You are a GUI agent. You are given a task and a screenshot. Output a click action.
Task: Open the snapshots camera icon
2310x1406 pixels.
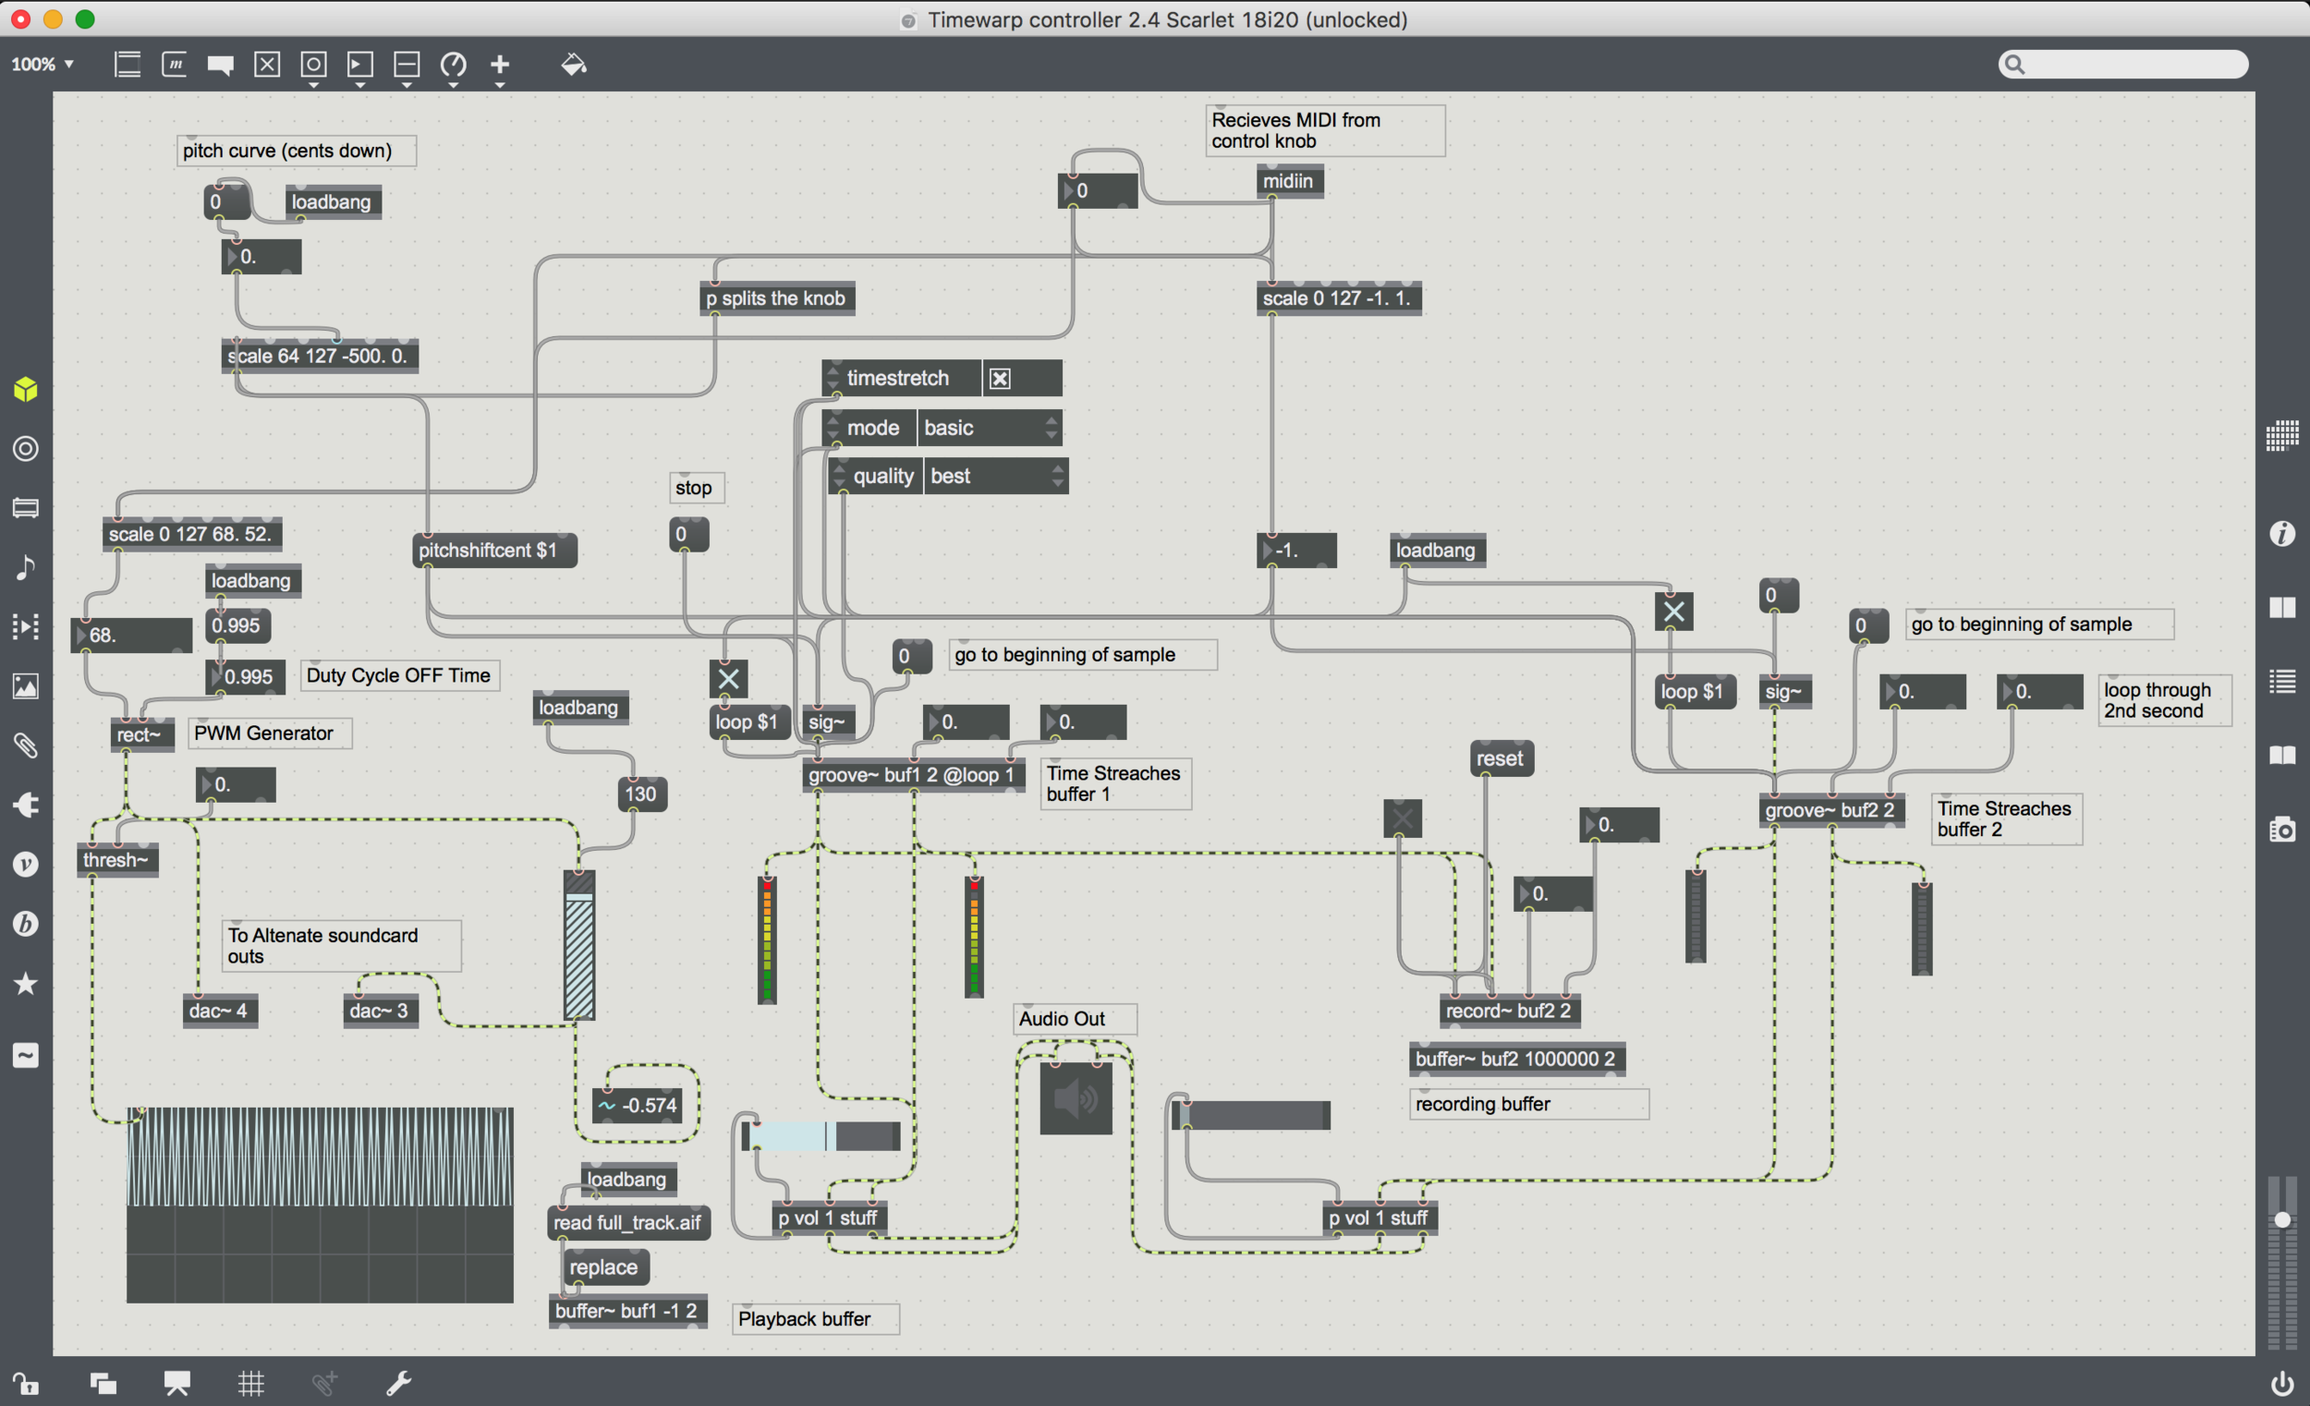[x=2283, y=830]
